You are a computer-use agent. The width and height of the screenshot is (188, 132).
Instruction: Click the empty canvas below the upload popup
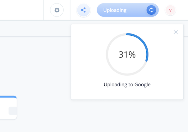click(x=127, y=115)
